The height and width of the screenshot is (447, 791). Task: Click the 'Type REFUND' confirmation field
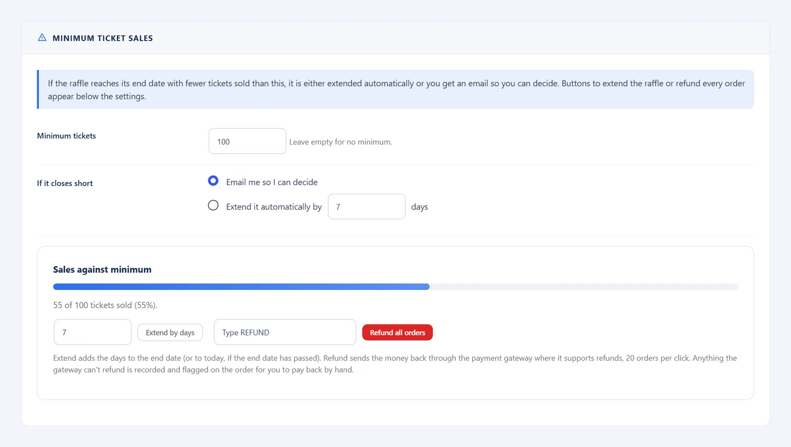[x=285, y=332]
